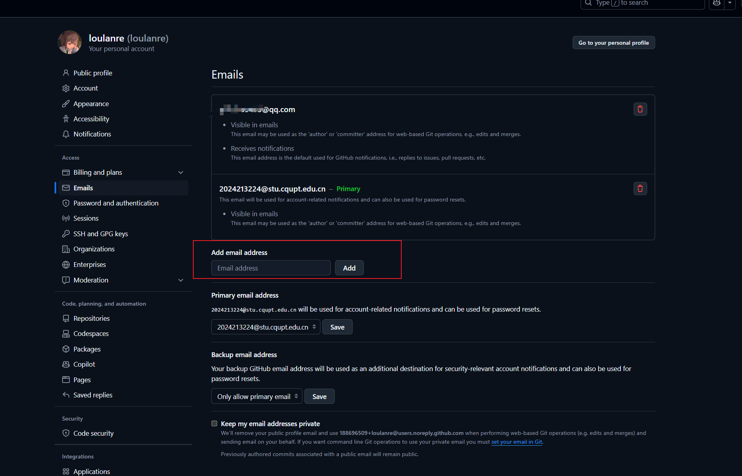
Task: Open the backup email address dropdown
Action: point(257,397)
